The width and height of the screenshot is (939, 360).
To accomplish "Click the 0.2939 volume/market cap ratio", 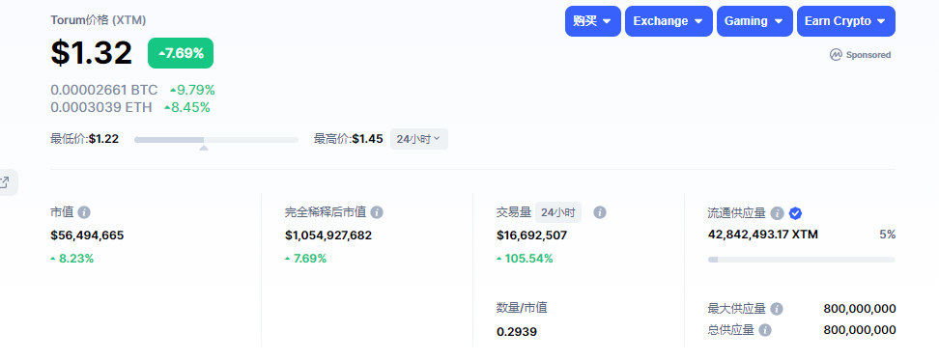I will pyautogui.click(x=517, y=332).
